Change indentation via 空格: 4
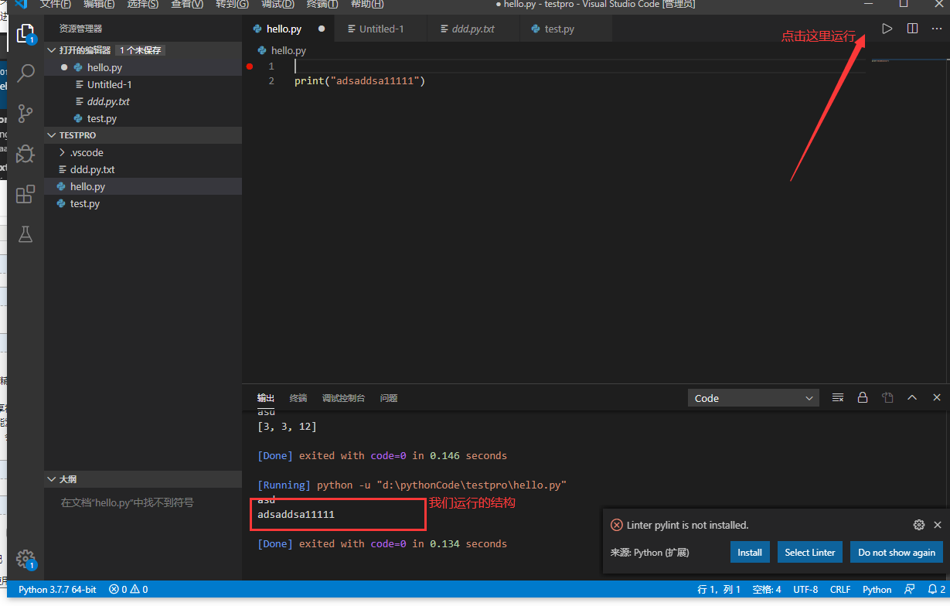Screen dimensions: 950x606 point(767,589)
